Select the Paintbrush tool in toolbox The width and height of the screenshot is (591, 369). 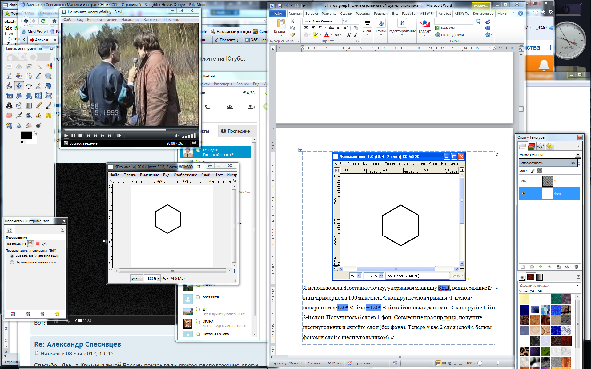(x=49, y=105)
